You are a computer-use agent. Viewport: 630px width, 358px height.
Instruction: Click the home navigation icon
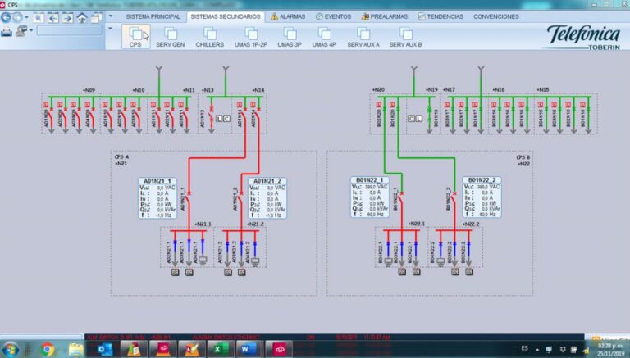coord(83,16)
